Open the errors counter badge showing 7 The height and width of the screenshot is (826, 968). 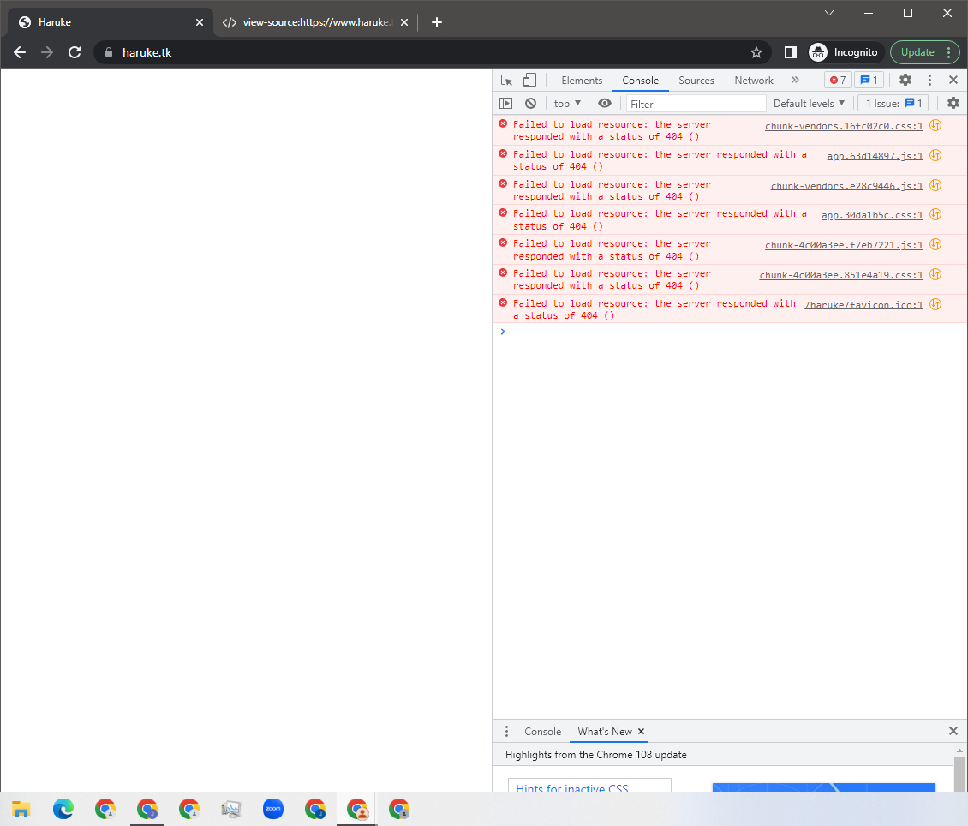pos(837,80)
